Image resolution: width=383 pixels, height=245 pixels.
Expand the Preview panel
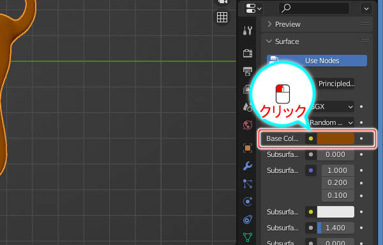click(269, 24)
